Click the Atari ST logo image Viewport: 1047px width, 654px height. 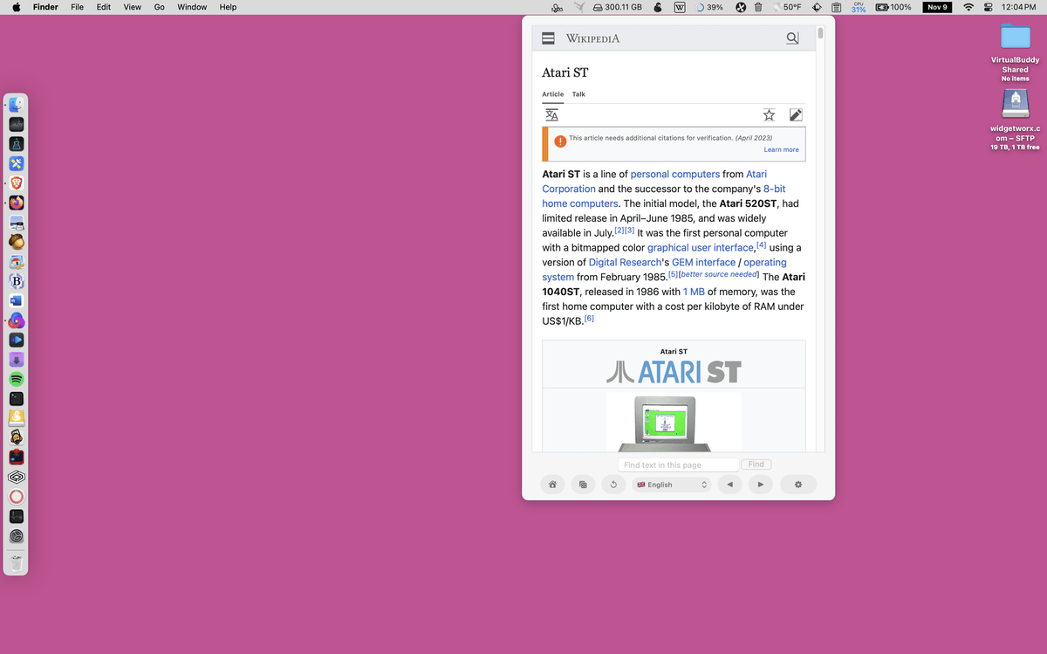point(674,373)
